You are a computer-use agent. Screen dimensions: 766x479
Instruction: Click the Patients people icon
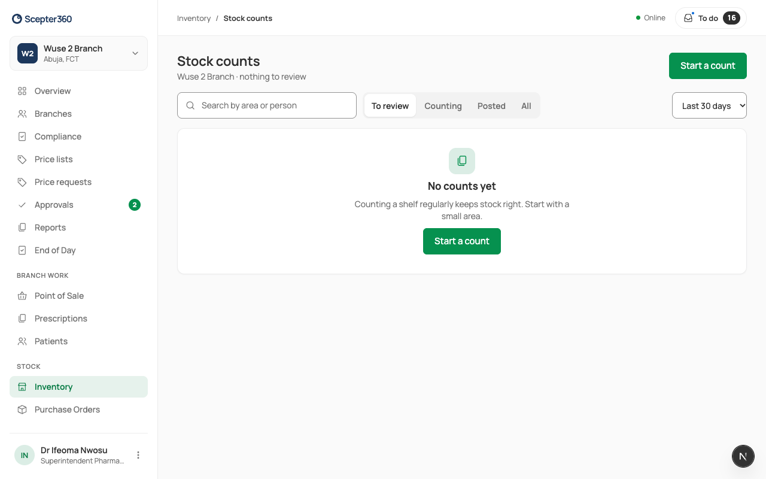(x=22, y=341)
